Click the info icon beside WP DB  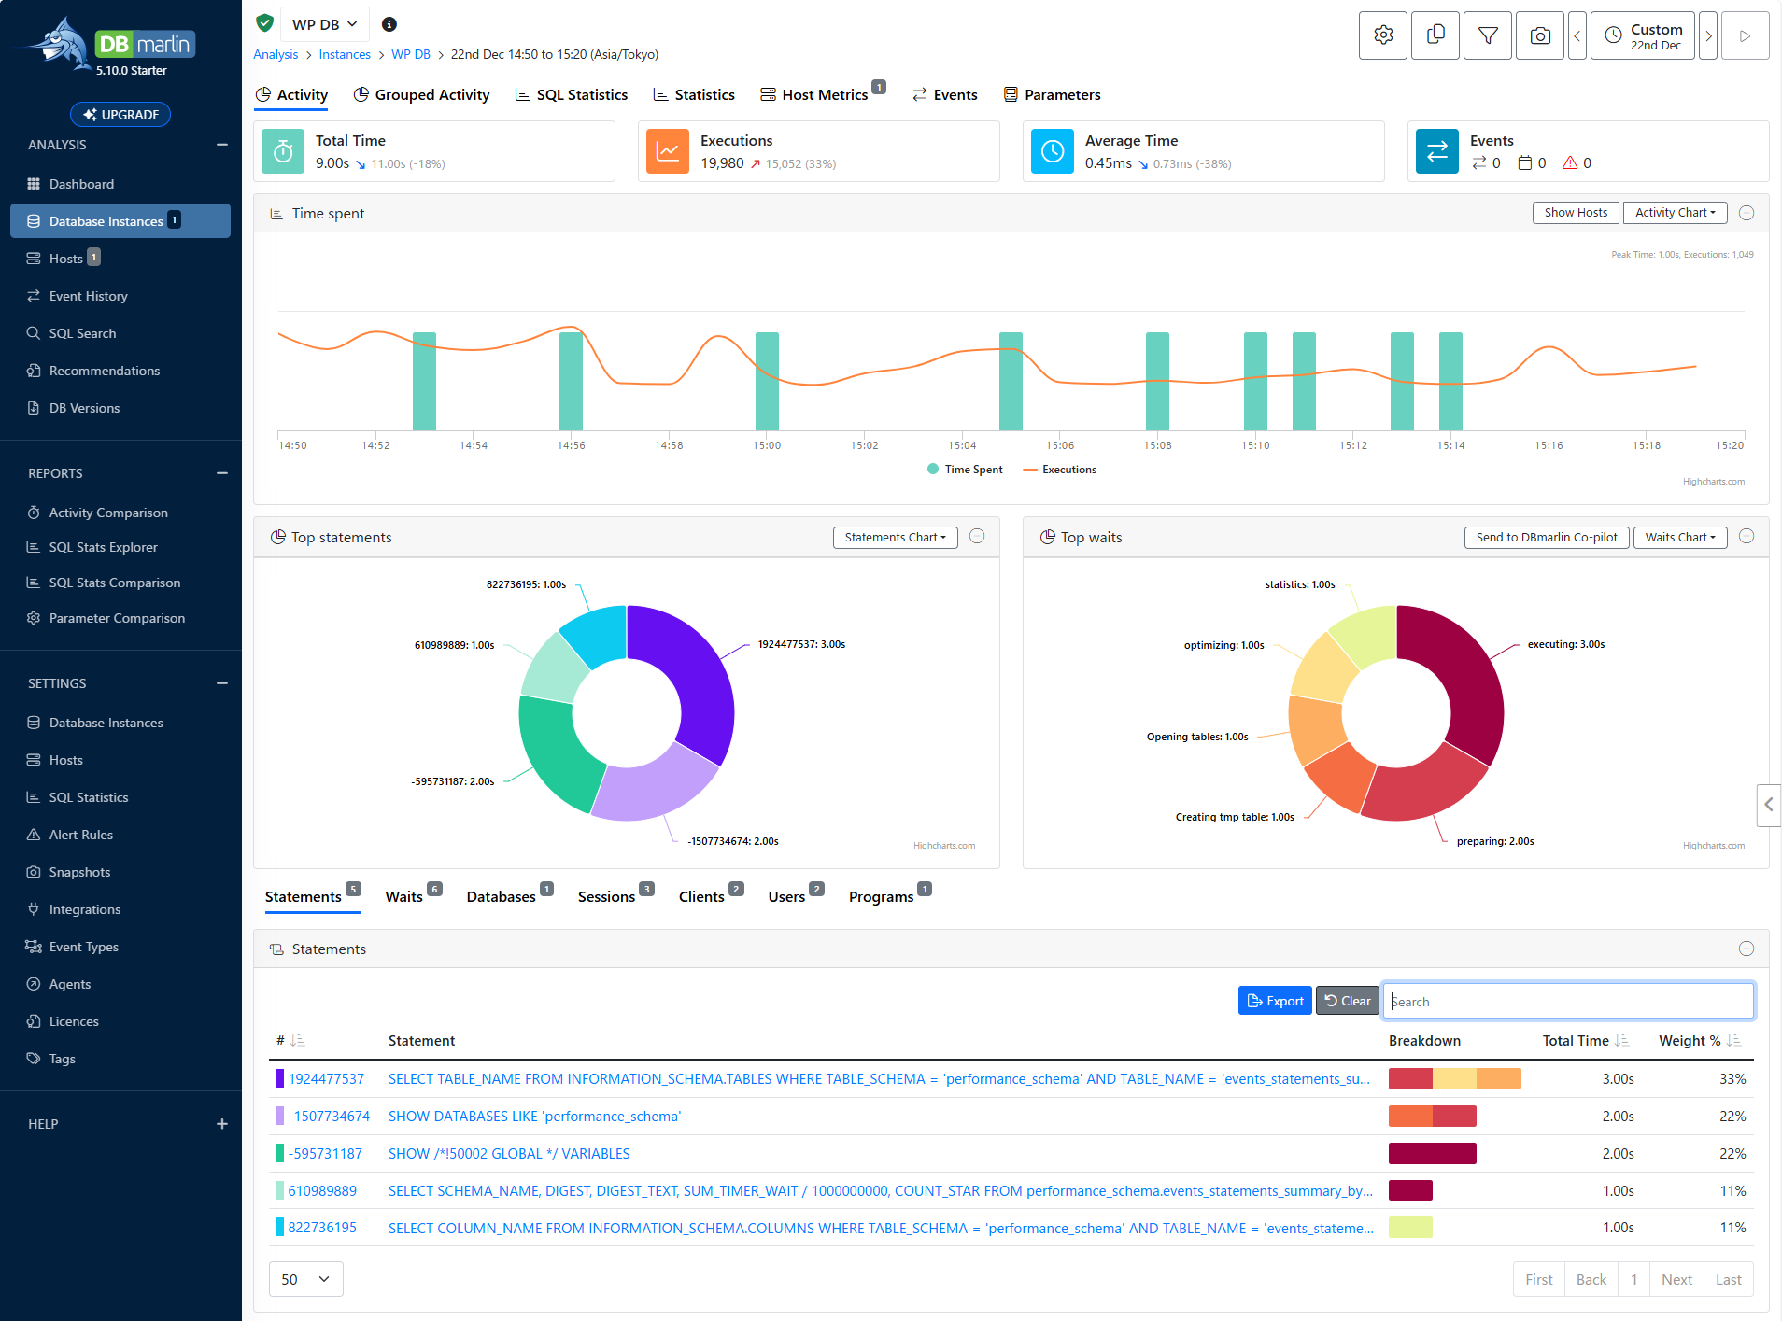[389, 24]
